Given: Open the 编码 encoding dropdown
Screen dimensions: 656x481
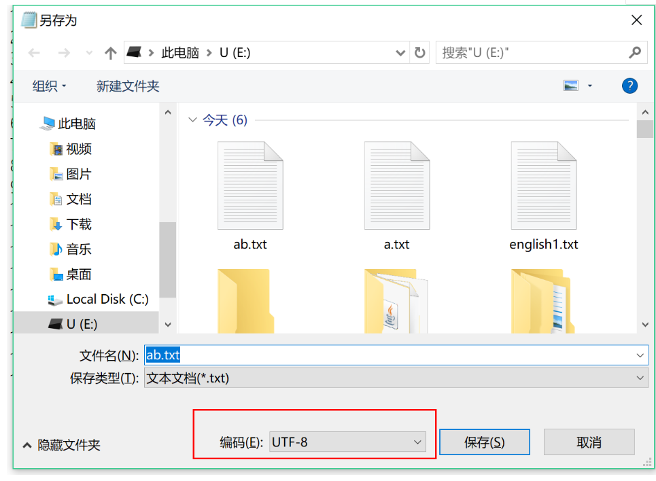Looking at the screenshot, I should coord(418,442).
